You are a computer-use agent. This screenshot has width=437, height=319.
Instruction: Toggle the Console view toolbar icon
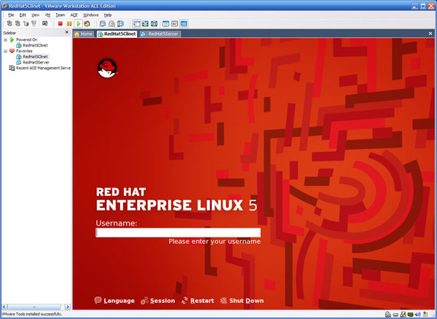pyautogui.click(x=184, y=24)
